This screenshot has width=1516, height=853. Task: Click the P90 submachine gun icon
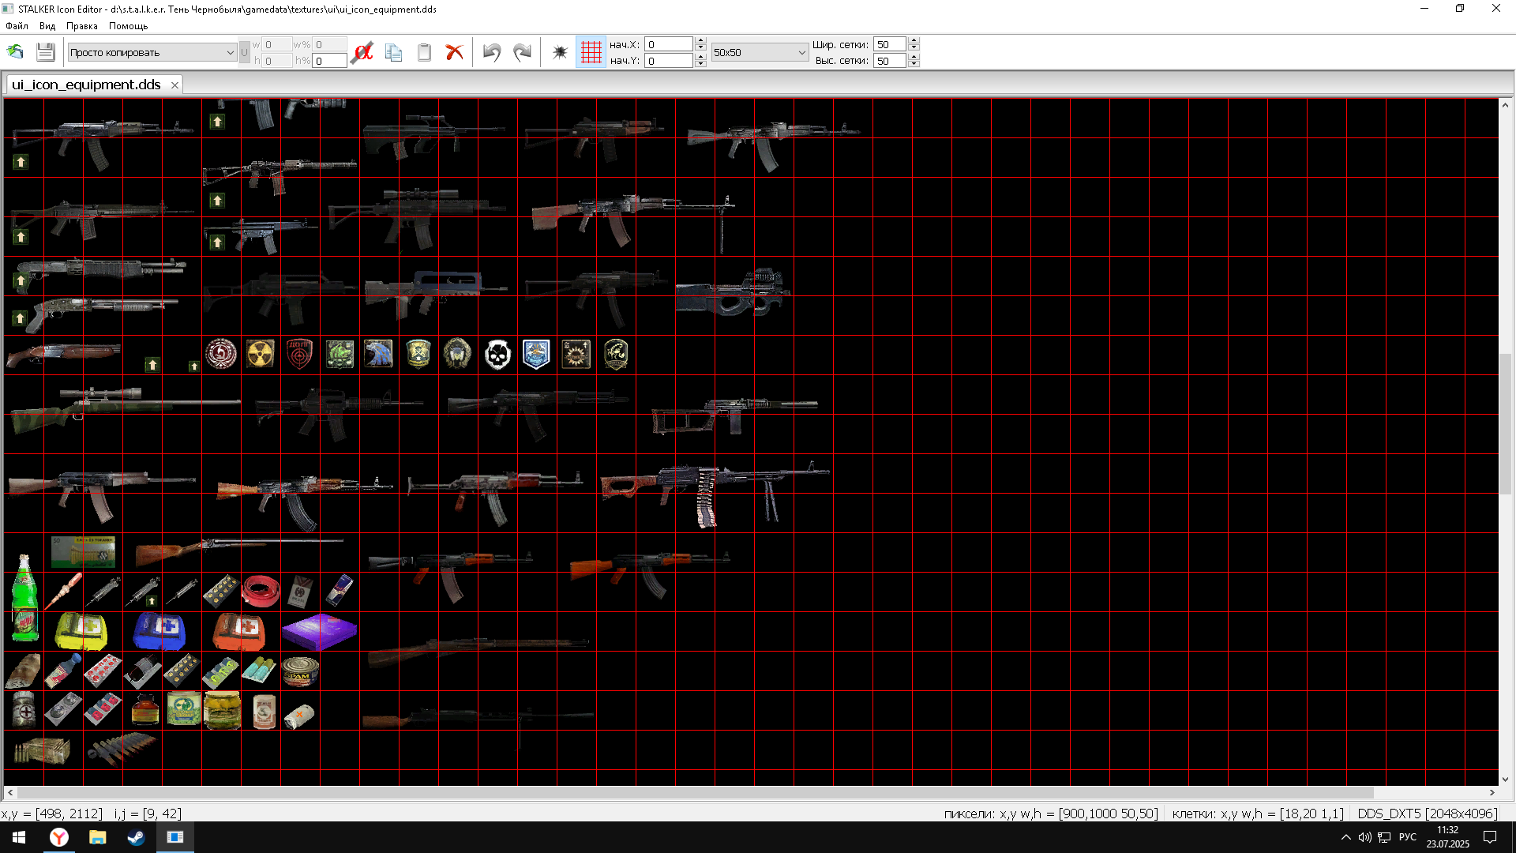[x=733, y=294]
